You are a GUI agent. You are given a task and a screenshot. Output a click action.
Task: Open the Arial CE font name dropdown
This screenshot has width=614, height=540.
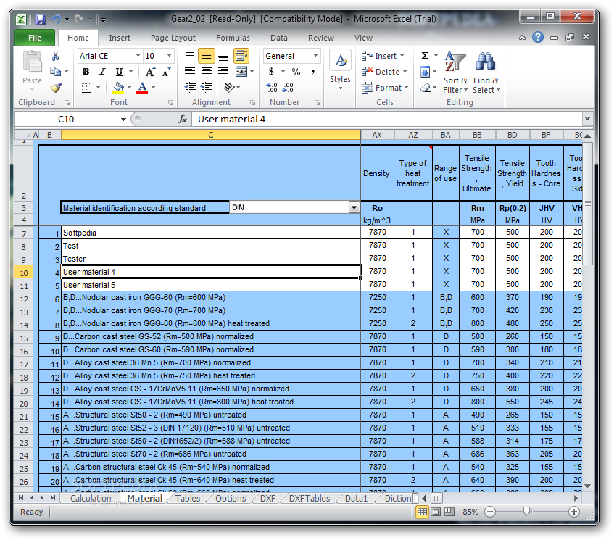pyautogui.click(x=138, y=56)
